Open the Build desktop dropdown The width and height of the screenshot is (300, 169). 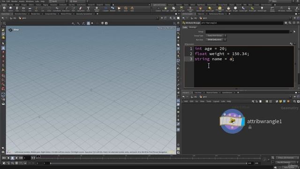coord(58,1)
